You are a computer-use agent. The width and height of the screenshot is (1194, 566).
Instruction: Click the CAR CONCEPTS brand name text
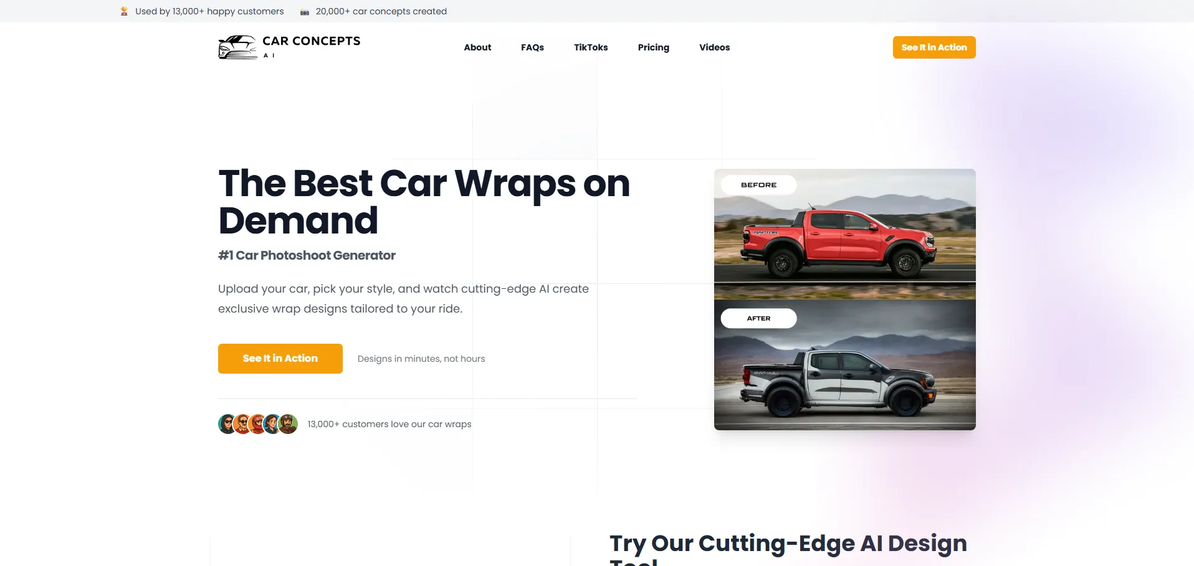pos(312,41)
